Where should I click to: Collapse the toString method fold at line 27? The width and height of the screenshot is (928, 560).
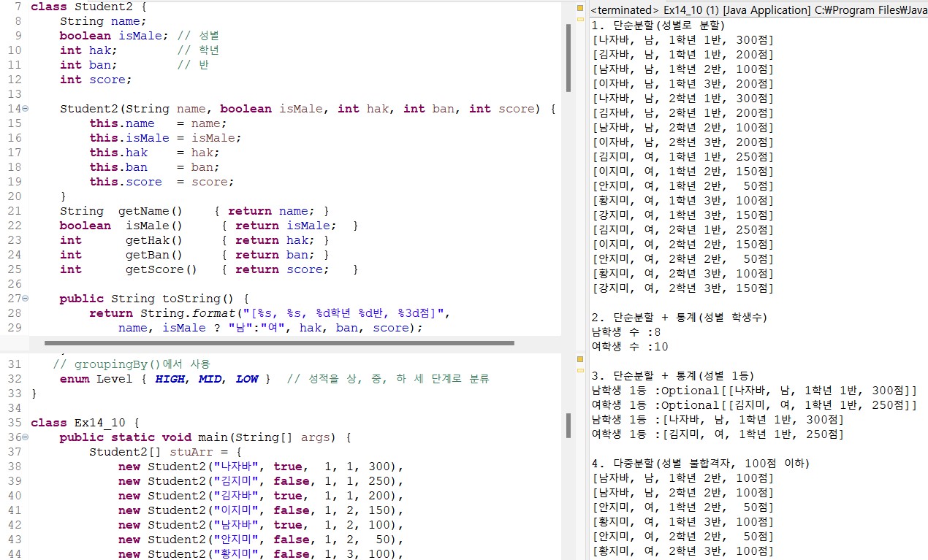[x=26, y=299]
